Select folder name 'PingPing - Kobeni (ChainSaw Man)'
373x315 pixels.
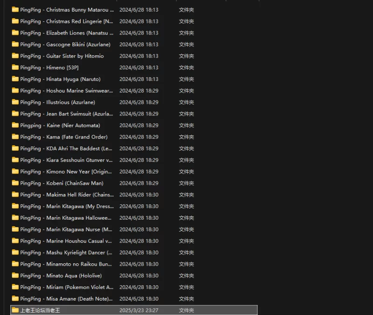(62, 183)
